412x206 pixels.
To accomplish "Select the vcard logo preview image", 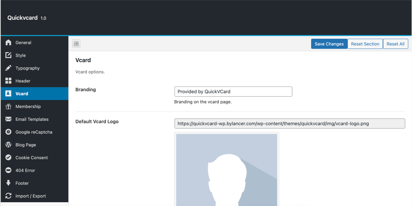I will [x=226, y=169].
